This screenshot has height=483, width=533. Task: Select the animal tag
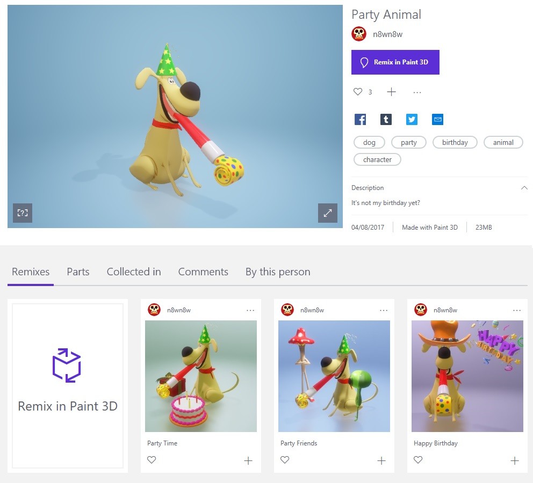point(503,142)
